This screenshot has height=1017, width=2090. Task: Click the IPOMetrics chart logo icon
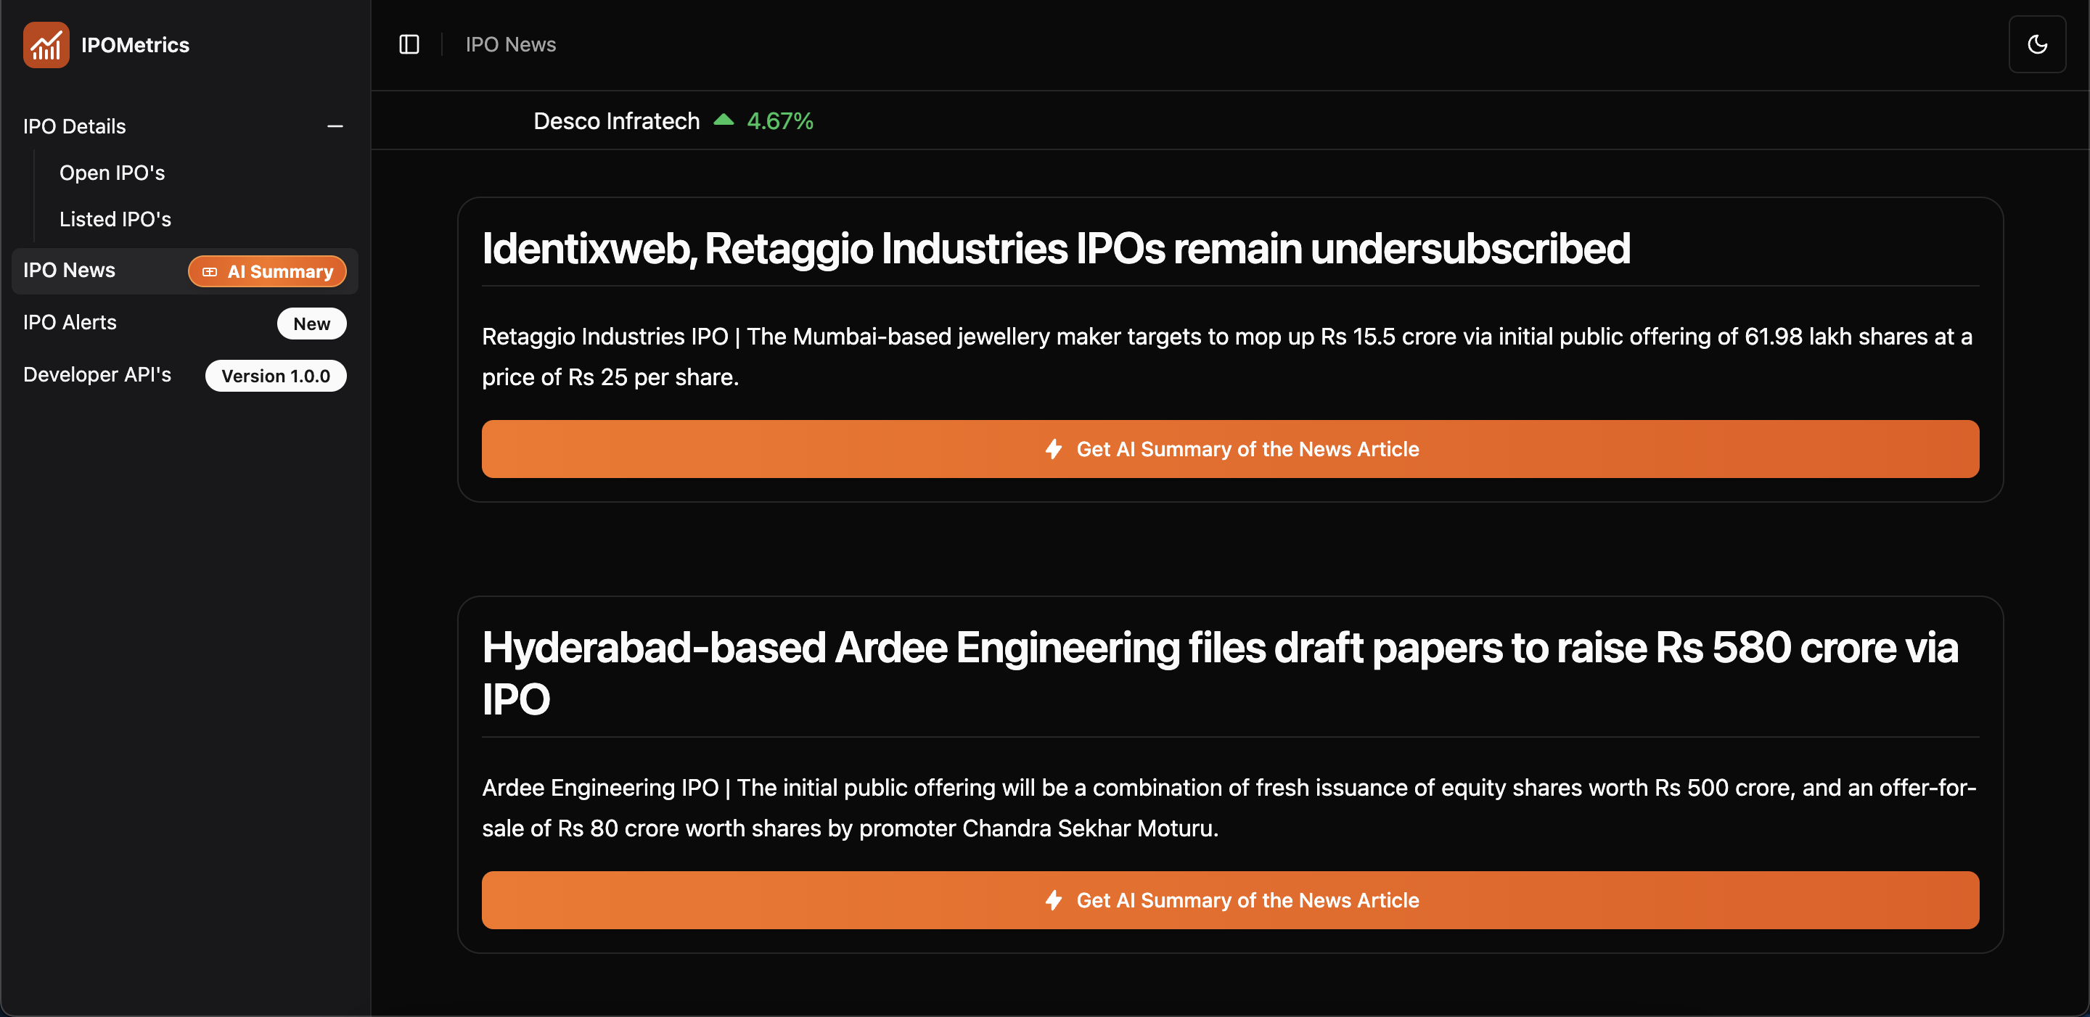46,44
